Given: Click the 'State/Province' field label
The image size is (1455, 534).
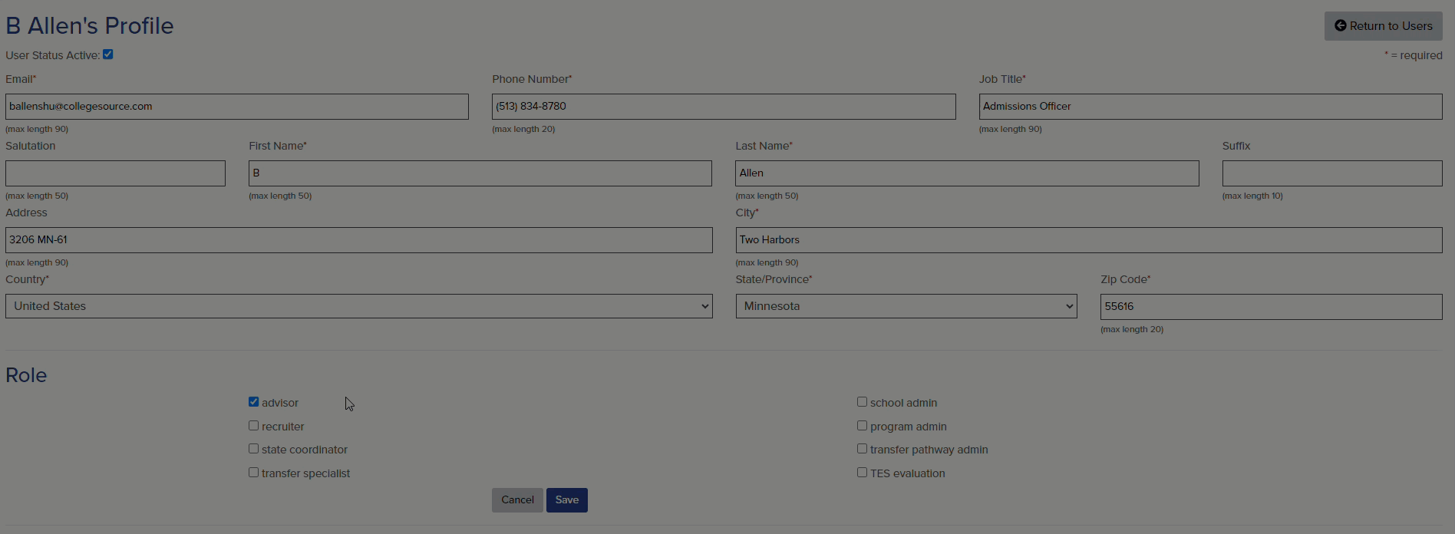Looking at the screenshot, I should tap(774, 279).
